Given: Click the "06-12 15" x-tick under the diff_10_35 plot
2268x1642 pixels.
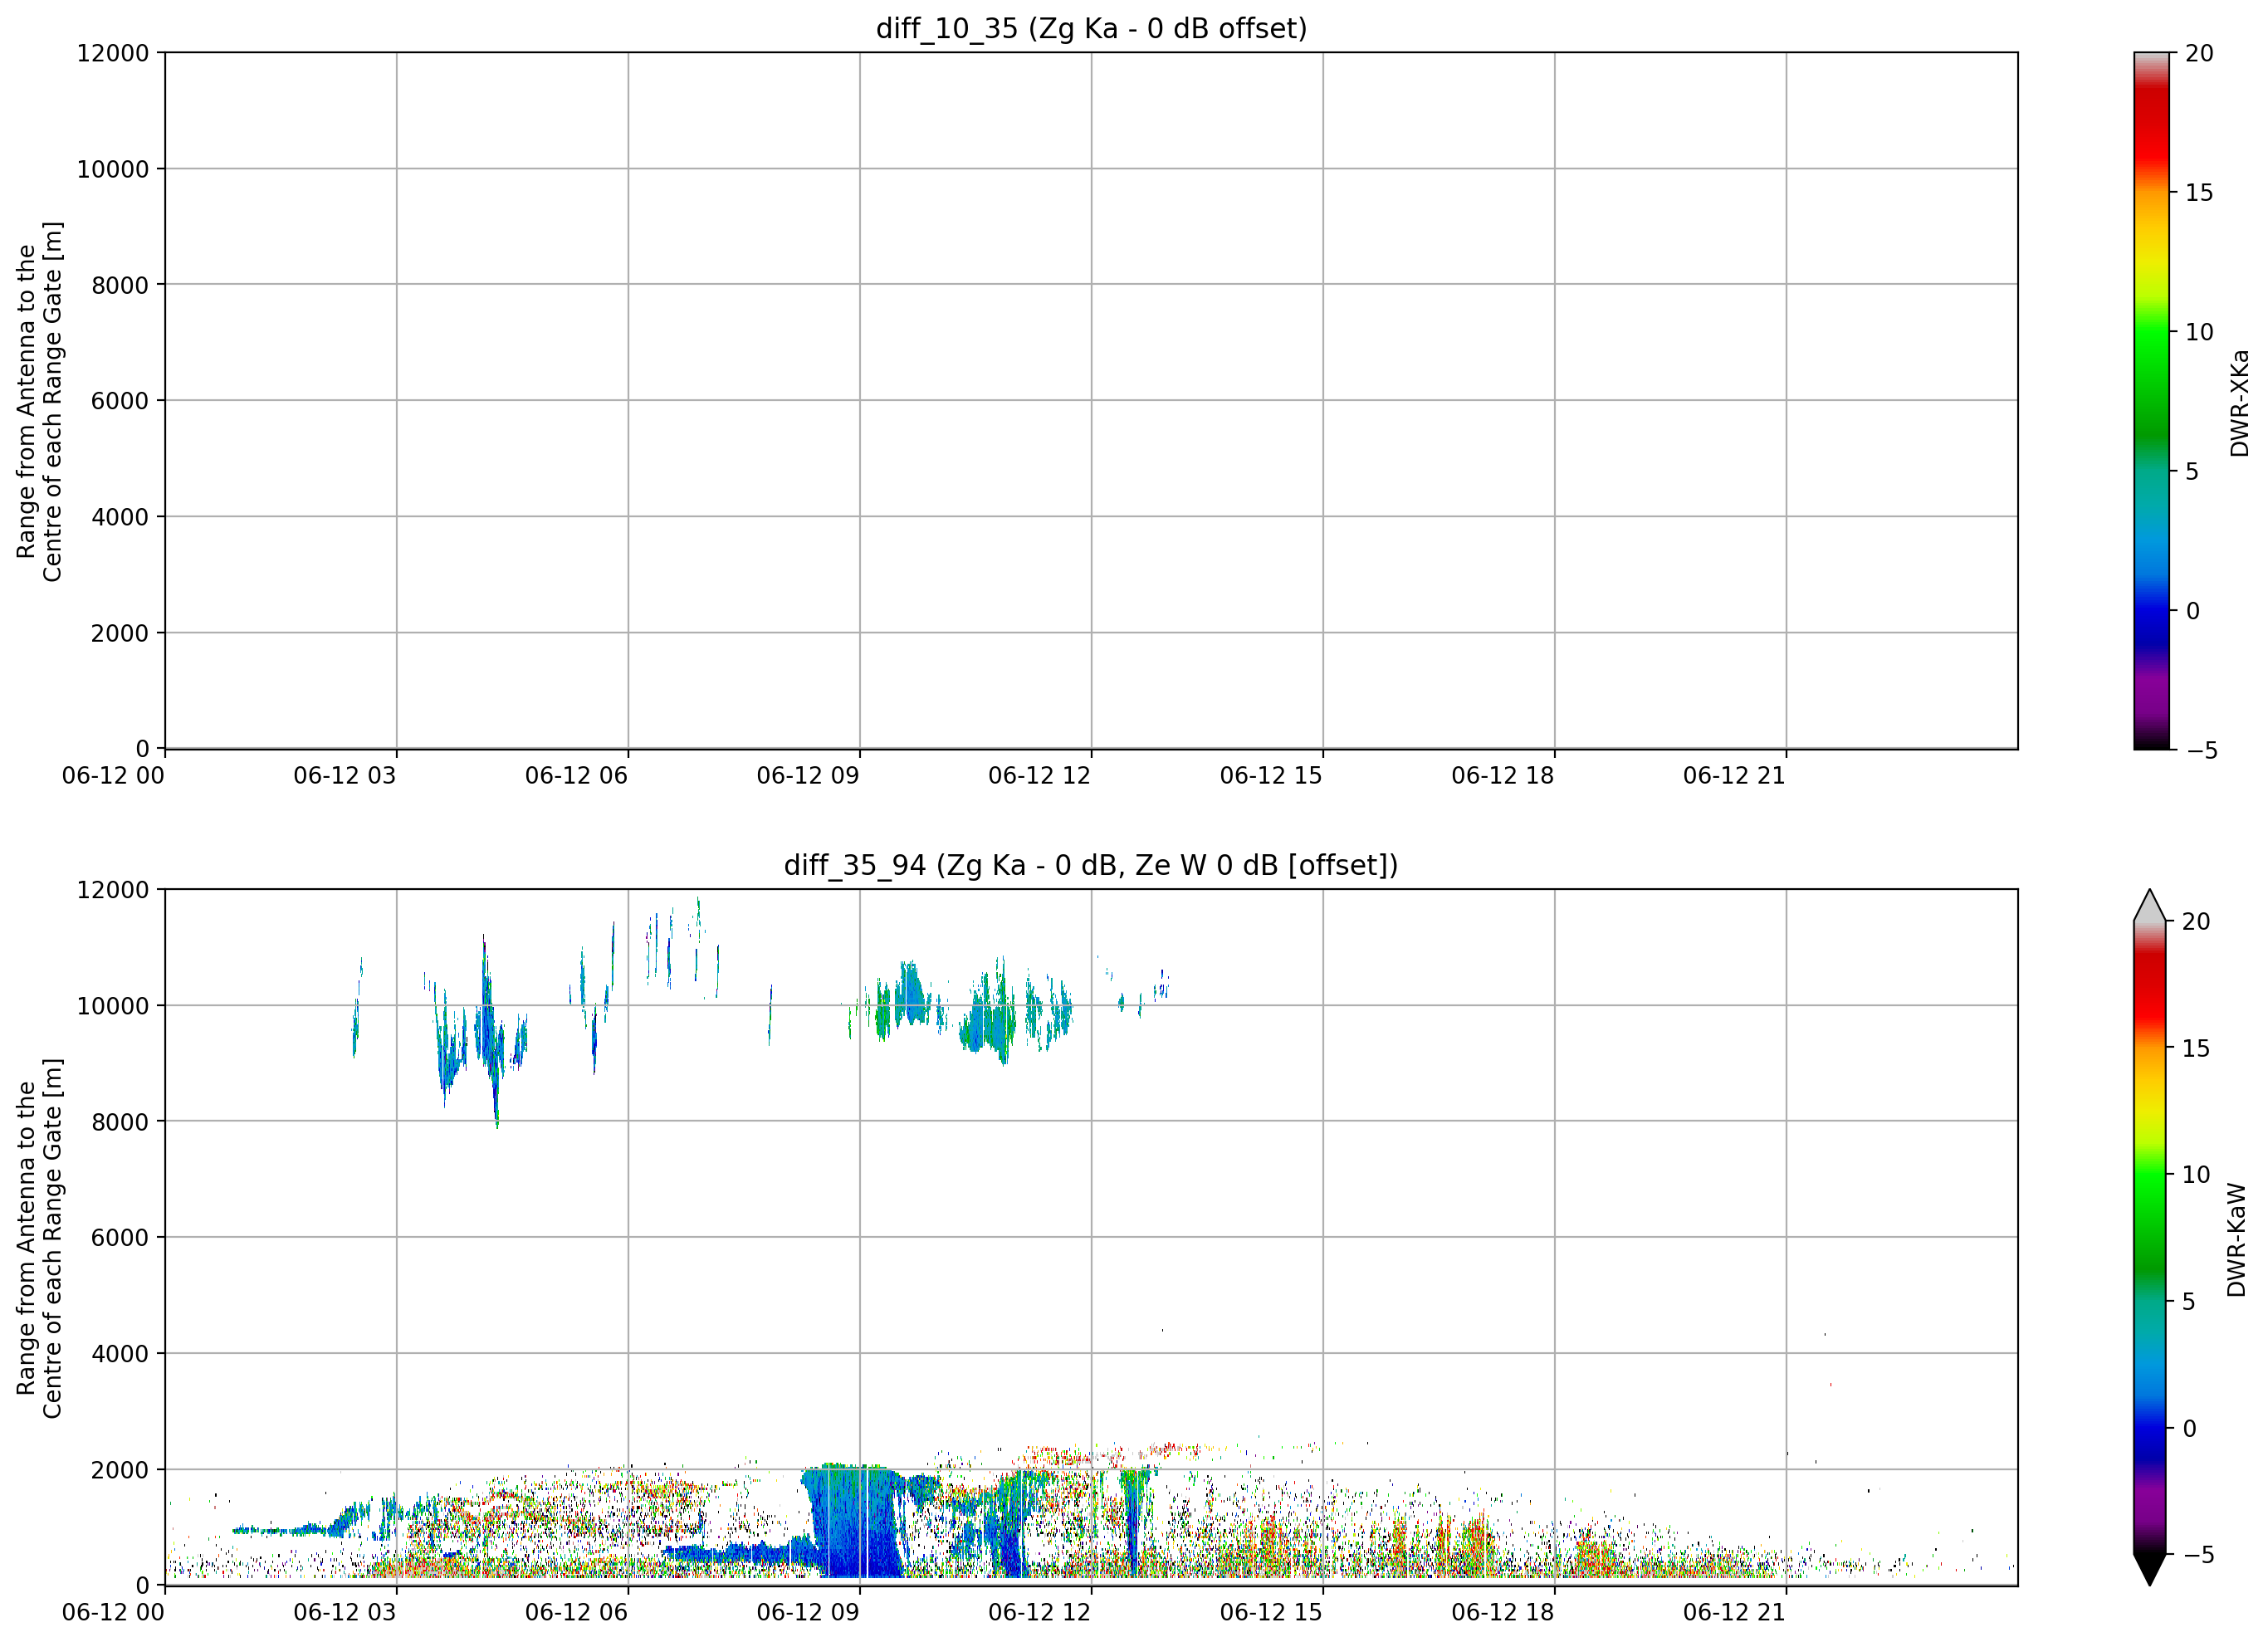Looking at the screenshot, I should [x=1271, y=775].
